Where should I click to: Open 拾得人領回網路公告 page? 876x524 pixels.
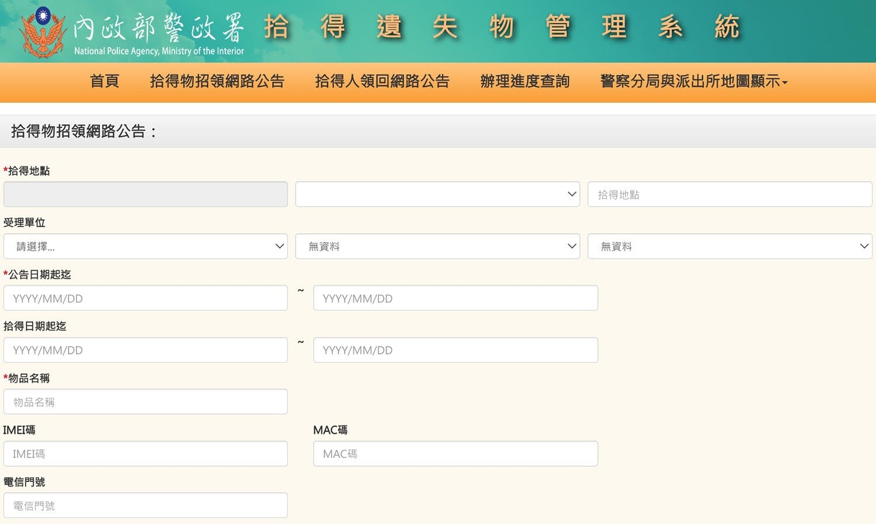[382, 81]
